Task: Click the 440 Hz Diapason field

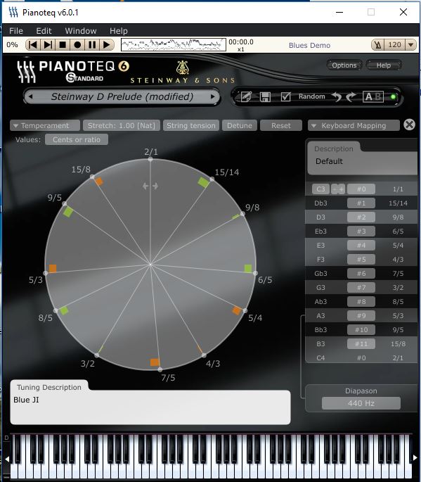Action: tap(361, 403)
